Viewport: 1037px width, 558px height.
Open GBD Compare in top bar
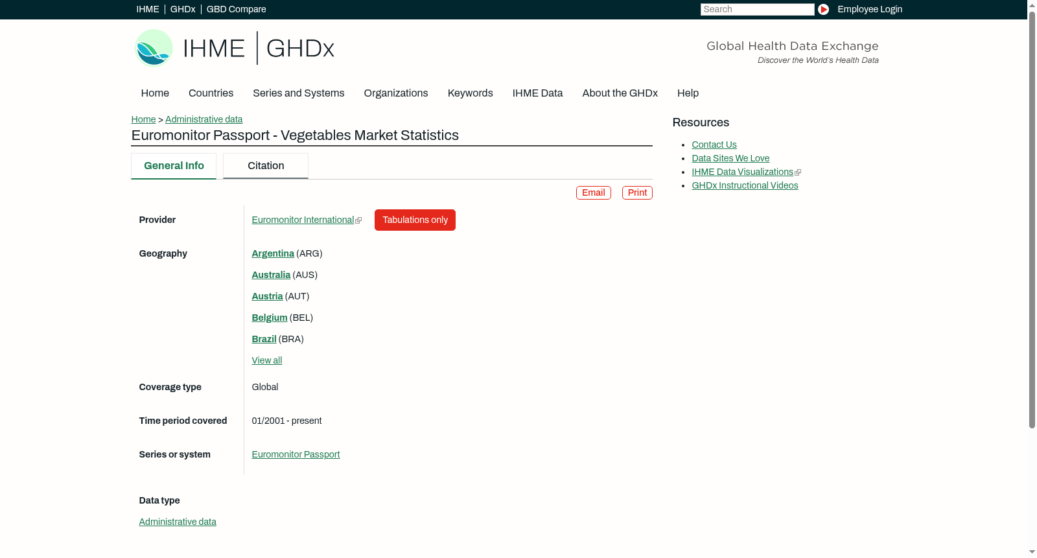(x=236, y=9)
